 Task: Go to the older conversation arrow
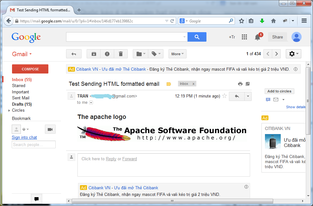click(276, 54)
